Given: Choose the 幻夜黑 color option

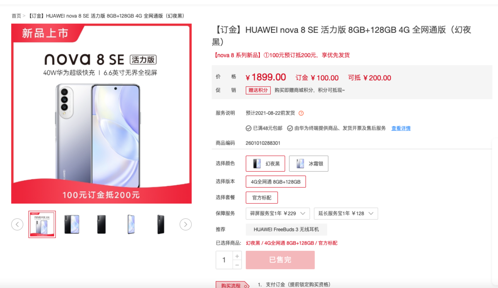Looking at the screenshot, I should click(266, 163).
